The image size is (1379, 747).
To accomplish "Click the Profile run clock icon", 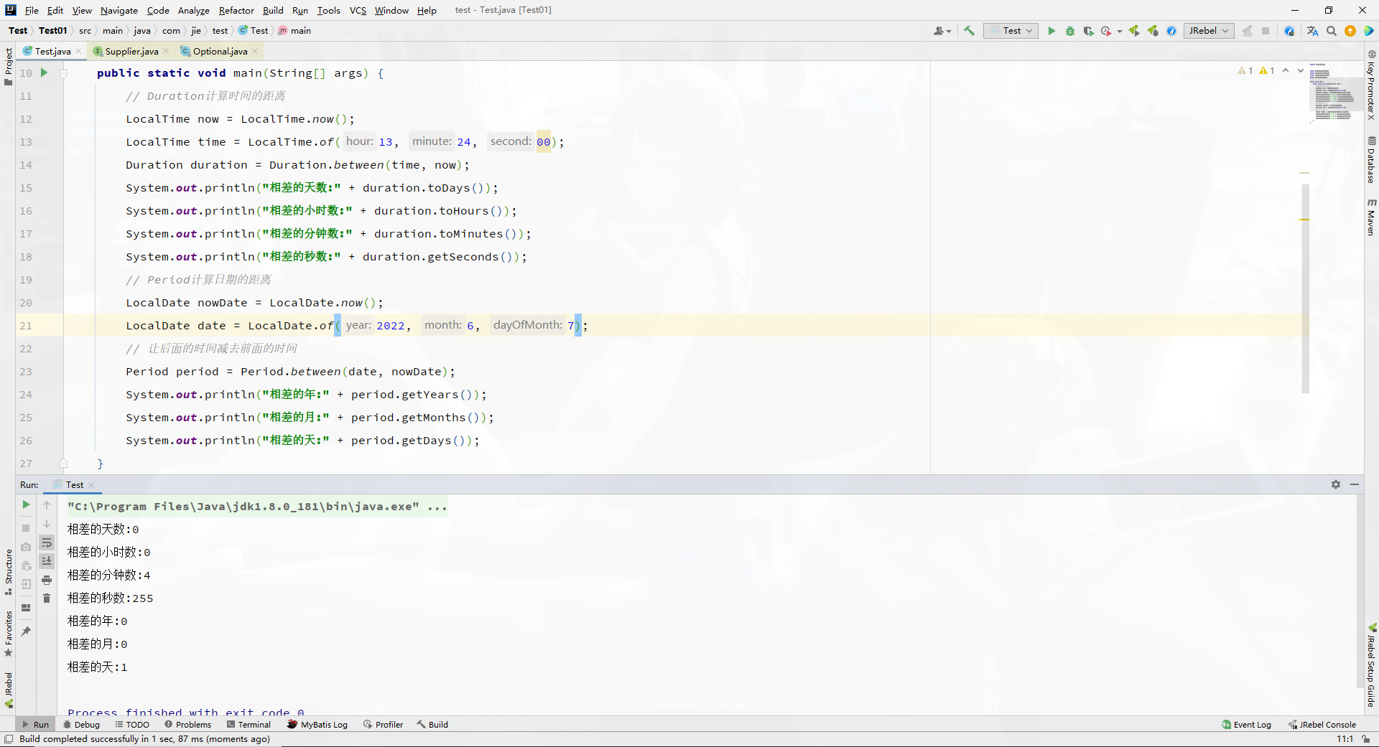I will pos(1106,31).
